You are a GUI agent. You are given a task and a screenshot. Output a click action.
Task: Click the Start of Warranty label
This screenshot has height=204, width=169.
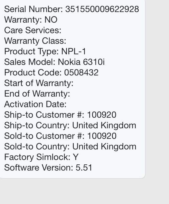click(39, 83)
